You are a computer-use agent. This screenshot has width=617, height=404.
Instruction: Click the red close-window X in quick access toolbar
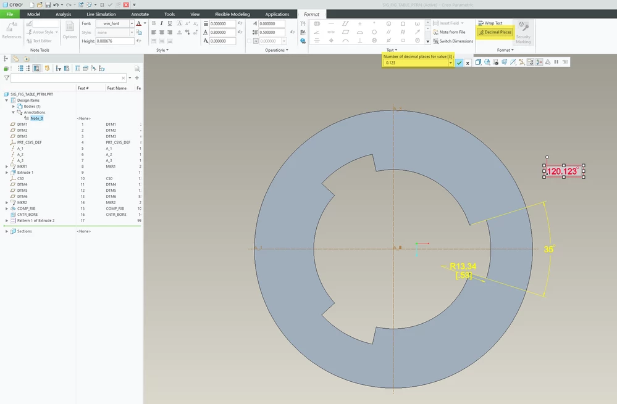coord(126,5)
